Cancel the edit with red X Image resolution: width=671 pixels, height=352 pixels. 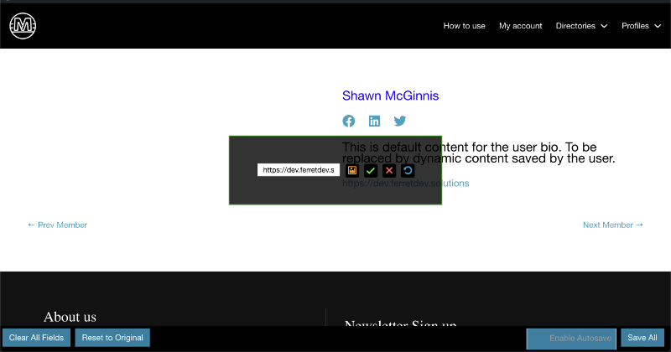(x=389, y=170)
